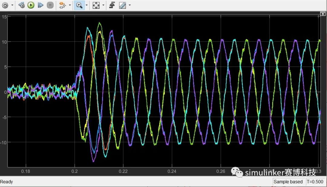The width and height of the screenshot is (327, 187).
Task: Click the x-axis label 0.2
Action: [74, 171]
